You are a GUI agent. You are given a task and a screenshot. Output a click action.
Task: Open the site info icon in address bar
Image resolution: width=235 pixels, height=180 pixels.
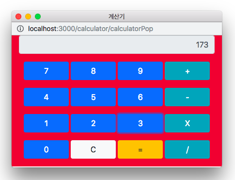[20, 29]
